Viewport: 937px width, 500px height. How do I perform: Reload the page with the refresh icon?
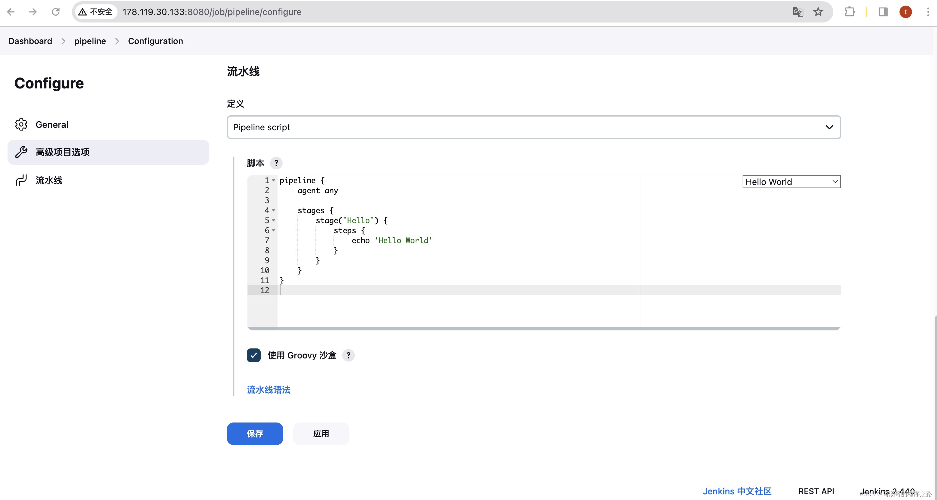pyautogui.click(x=55, y=12)
